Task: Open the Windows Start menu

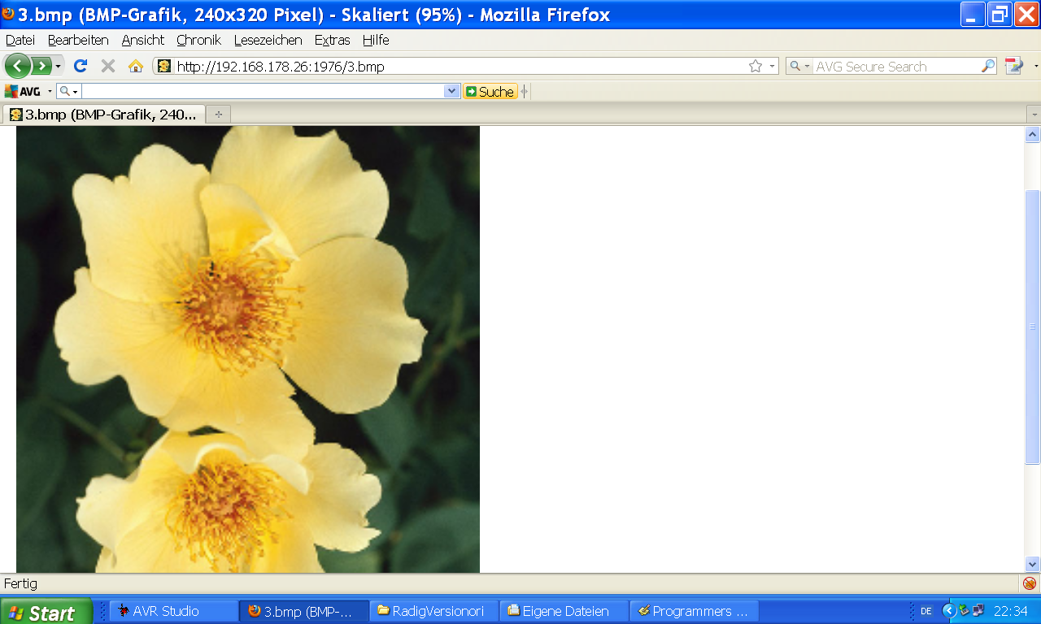Action: 46,611
